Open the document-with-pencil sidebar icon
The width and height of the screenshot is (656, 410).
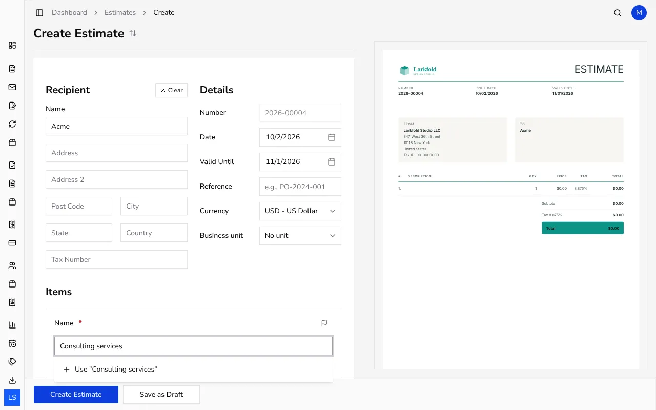[12, 106]
